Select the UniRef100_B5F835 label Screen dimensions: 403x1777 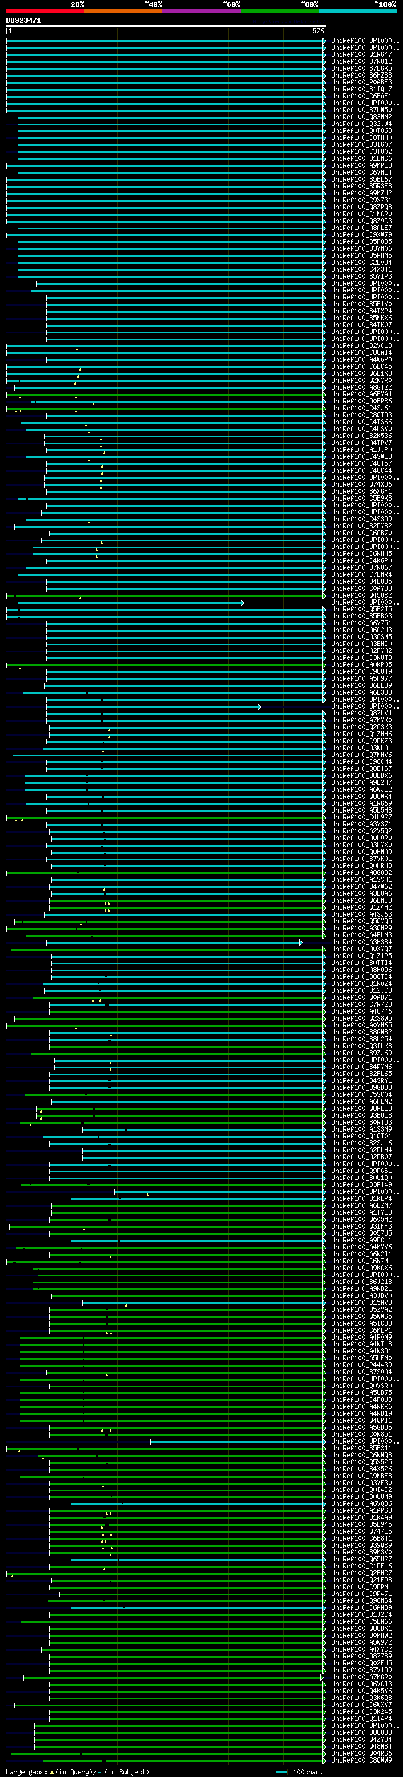pos(361,241)
